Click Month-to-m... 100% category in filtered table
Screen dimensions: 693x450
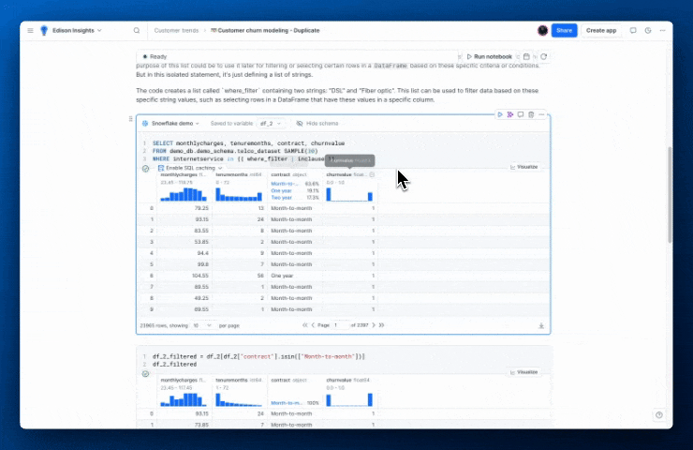(295, 403)
